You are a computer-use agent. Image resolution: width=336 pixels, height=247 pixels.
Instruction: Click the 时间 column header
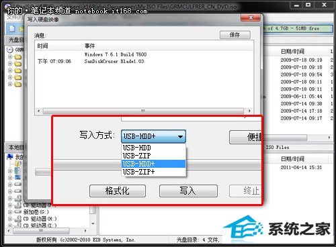click(42, 46)
